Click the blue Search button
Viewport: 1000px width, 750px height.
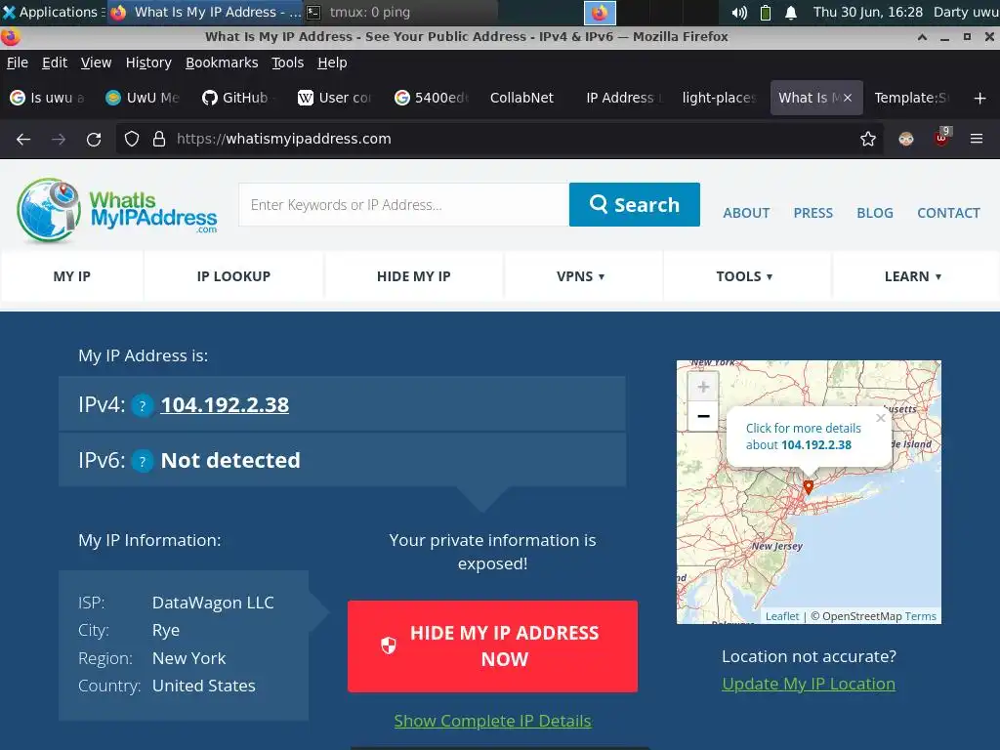[x=635, y=205]
